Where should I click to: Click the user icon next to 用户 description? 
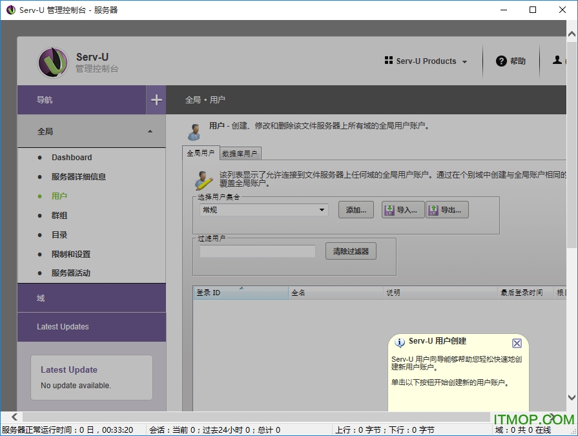[194, 132]
